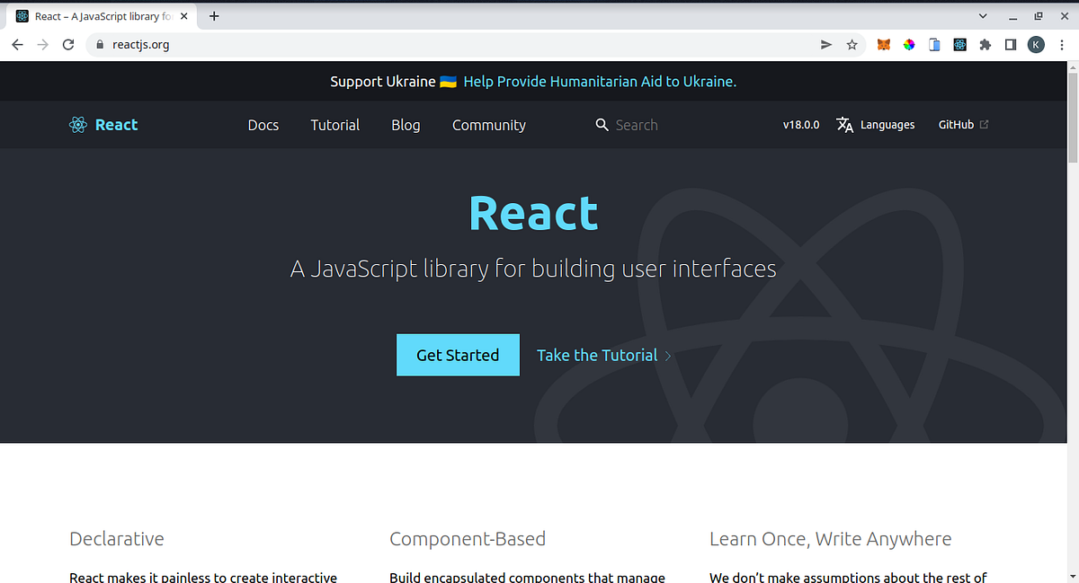Click the Languages translate icon
This screenshot has width=1079, height=583.
[844, 125]
